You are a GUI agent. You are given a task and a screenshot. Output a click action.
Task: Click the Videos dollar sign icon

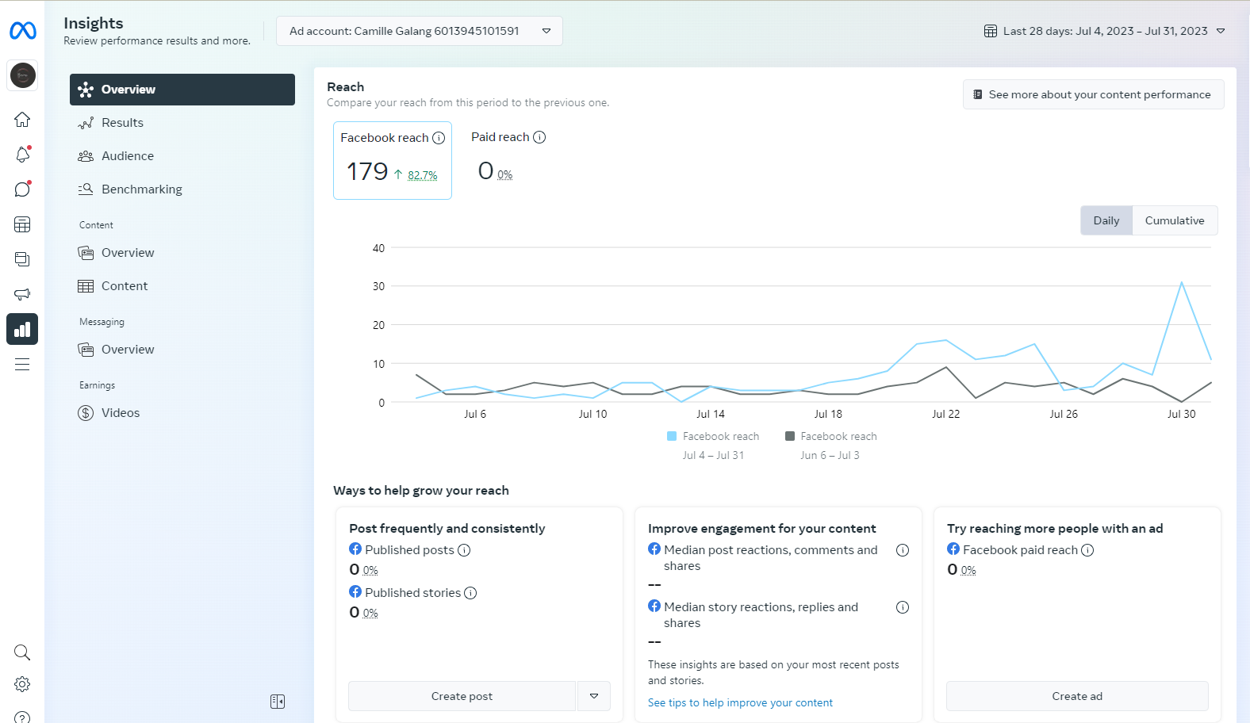pos(86,413)
